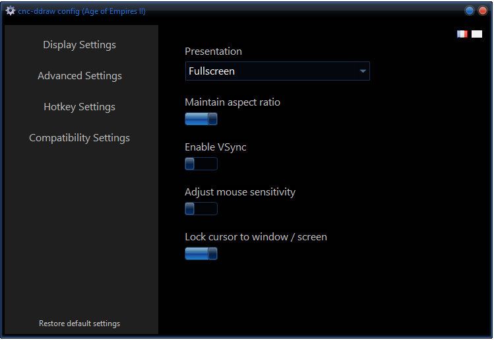Click the Maintain aspect ratio label
494x340 pixels.
232,102
